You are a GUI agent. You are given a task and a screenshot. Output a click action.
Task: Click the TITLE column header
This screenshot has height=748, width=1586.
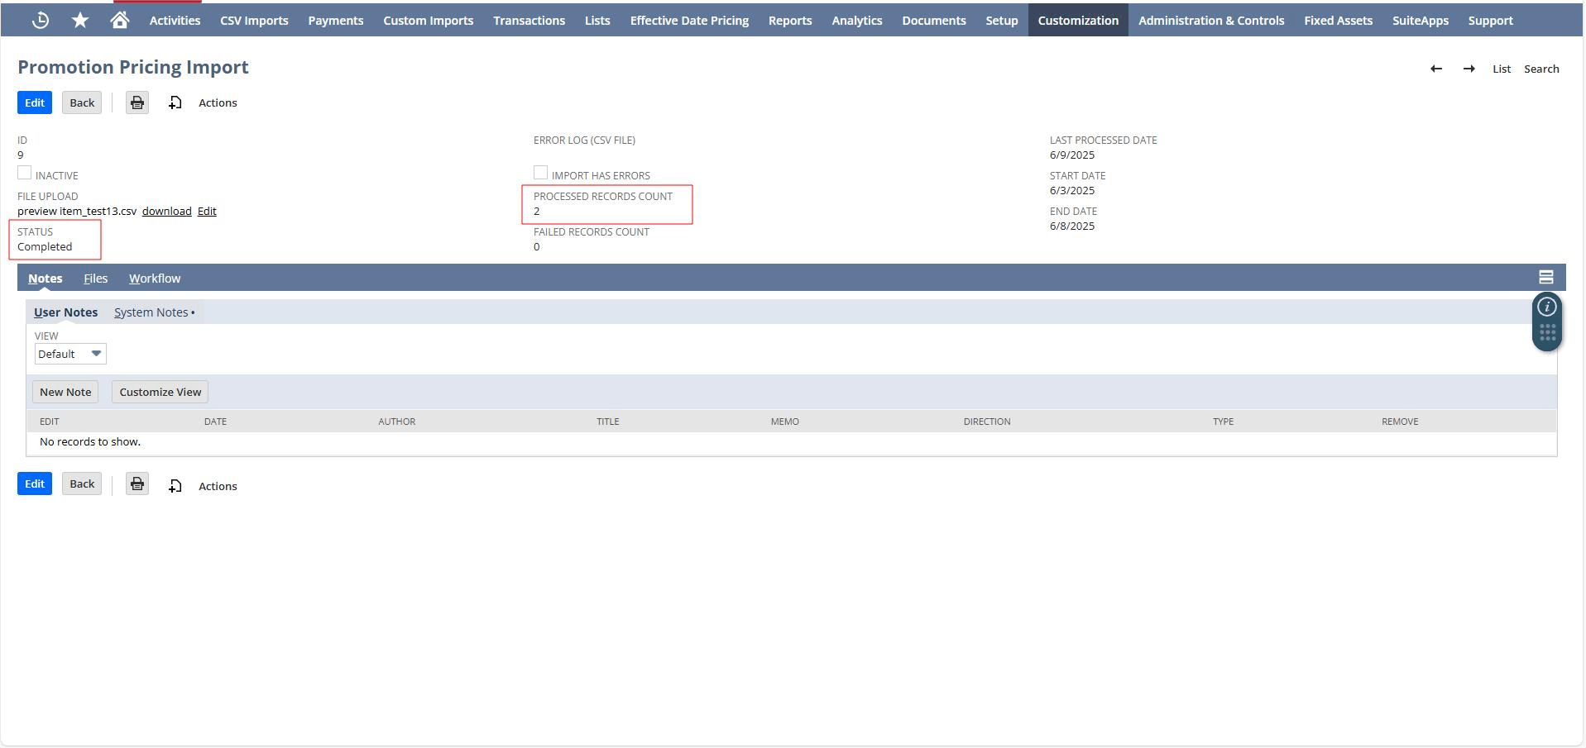point(608,422)
